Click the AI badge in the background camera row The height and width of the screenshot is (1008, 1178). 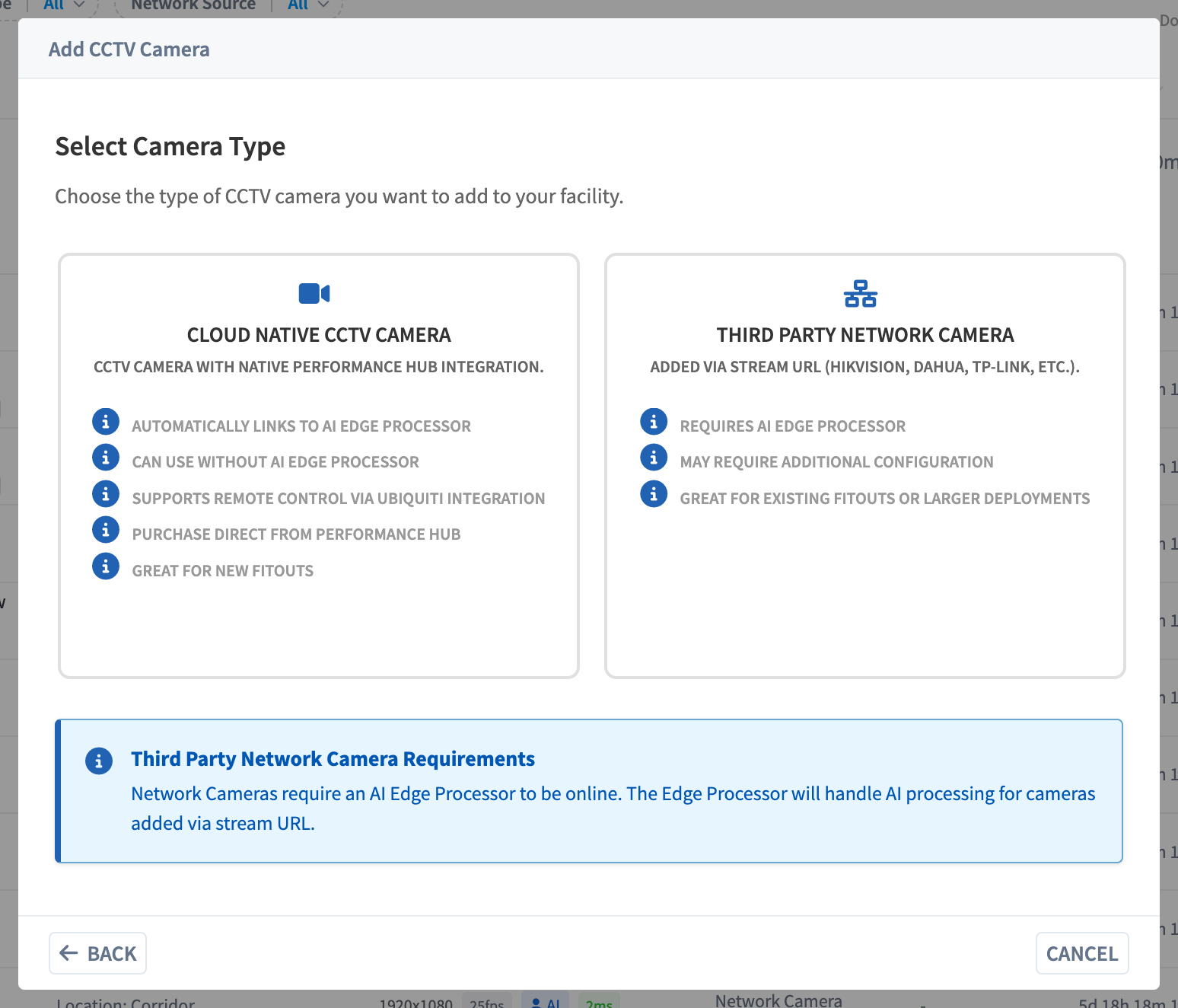tap(546, 1002)
